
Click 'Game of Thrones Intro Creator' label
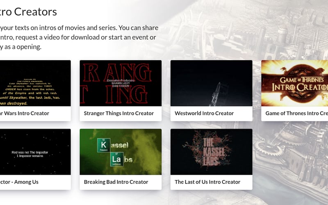[x=296, y=114]
